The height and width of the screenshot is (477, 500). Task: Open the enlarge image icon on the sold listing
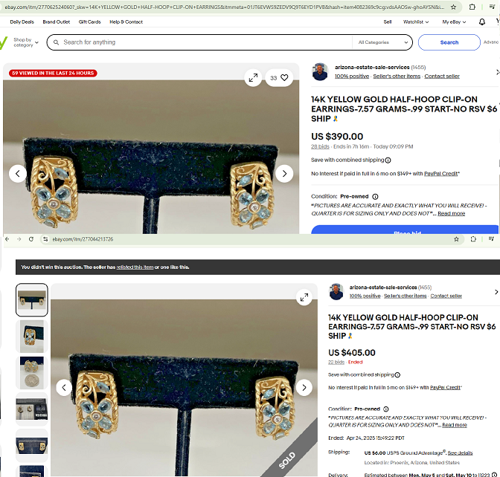304,297
